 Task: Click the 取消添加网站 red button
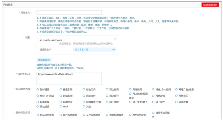[210, 5]
